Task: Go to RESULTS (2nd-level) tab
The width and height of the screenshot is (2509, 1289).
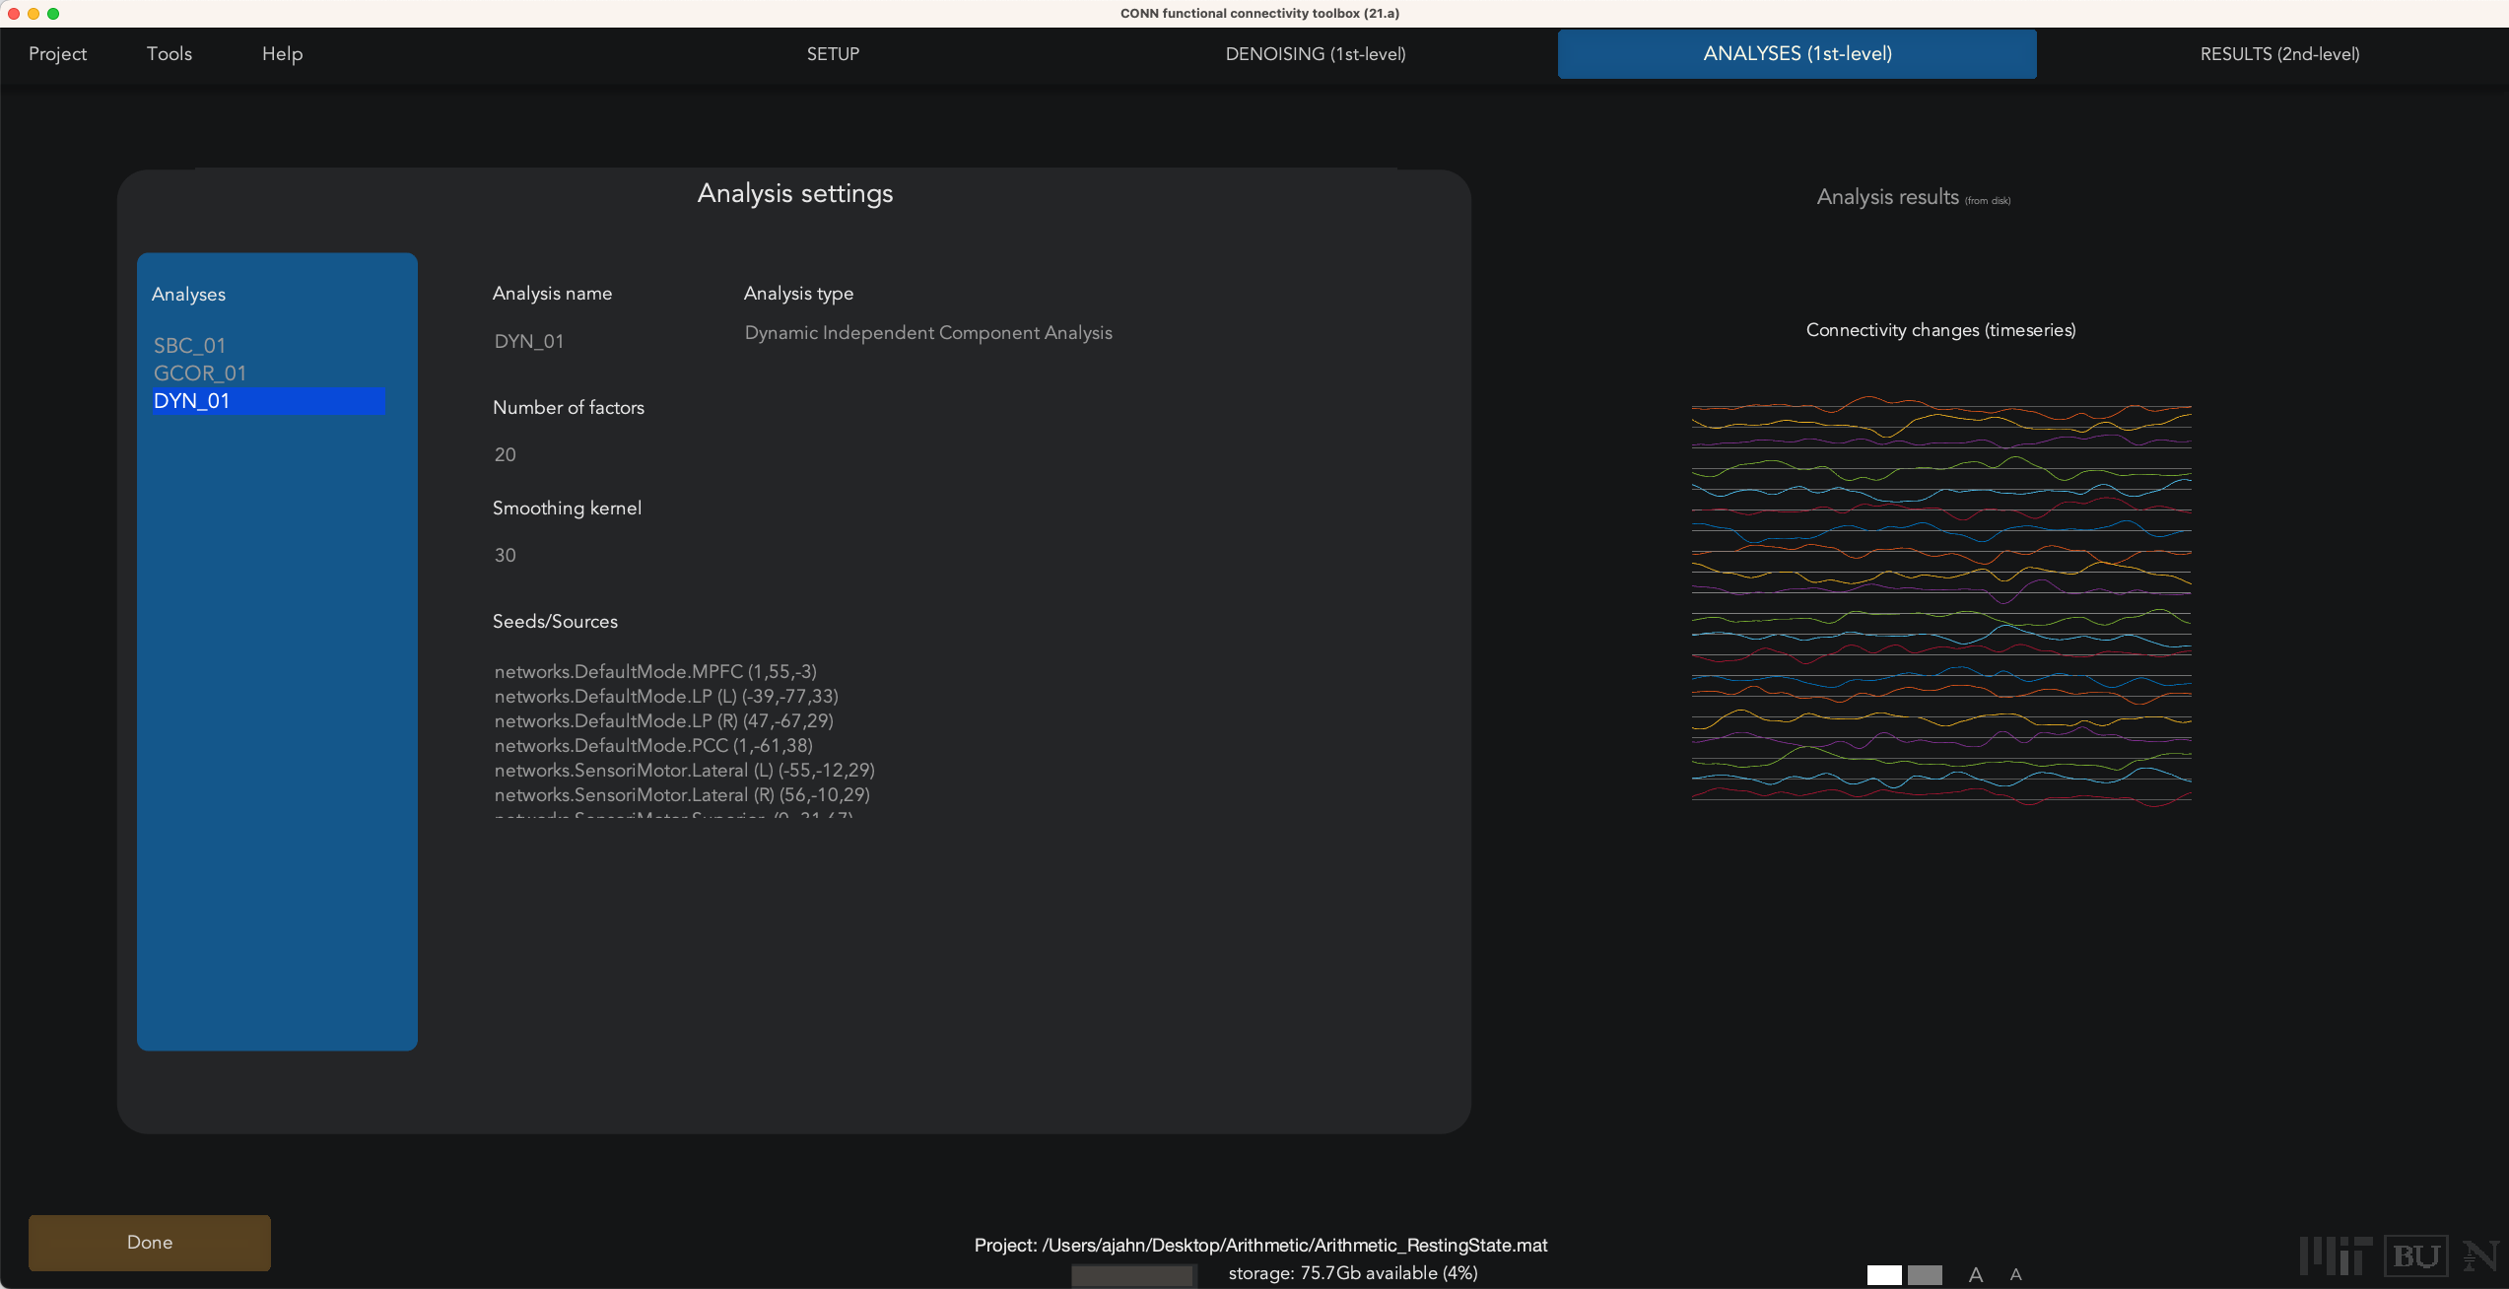Action: tap(2279, 54)
